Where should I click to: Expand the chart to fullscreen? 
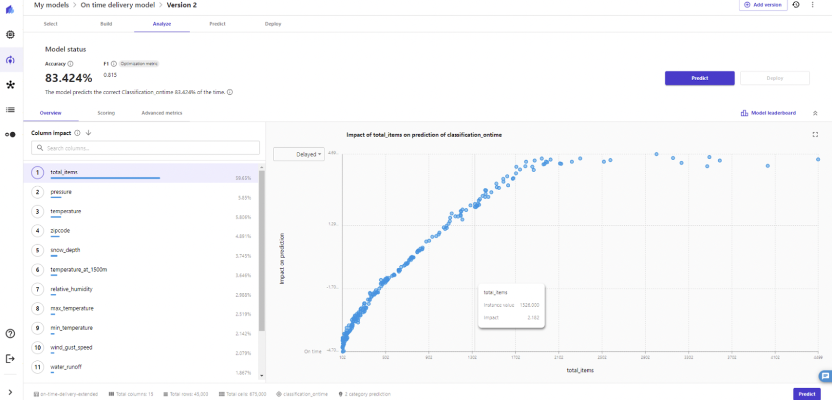coord(815,135)
